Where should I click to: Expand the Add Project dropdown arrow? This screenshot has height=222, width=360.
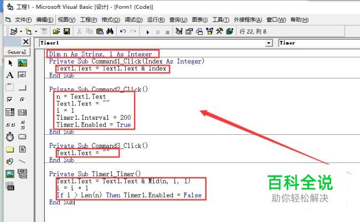tap(21, 31)
